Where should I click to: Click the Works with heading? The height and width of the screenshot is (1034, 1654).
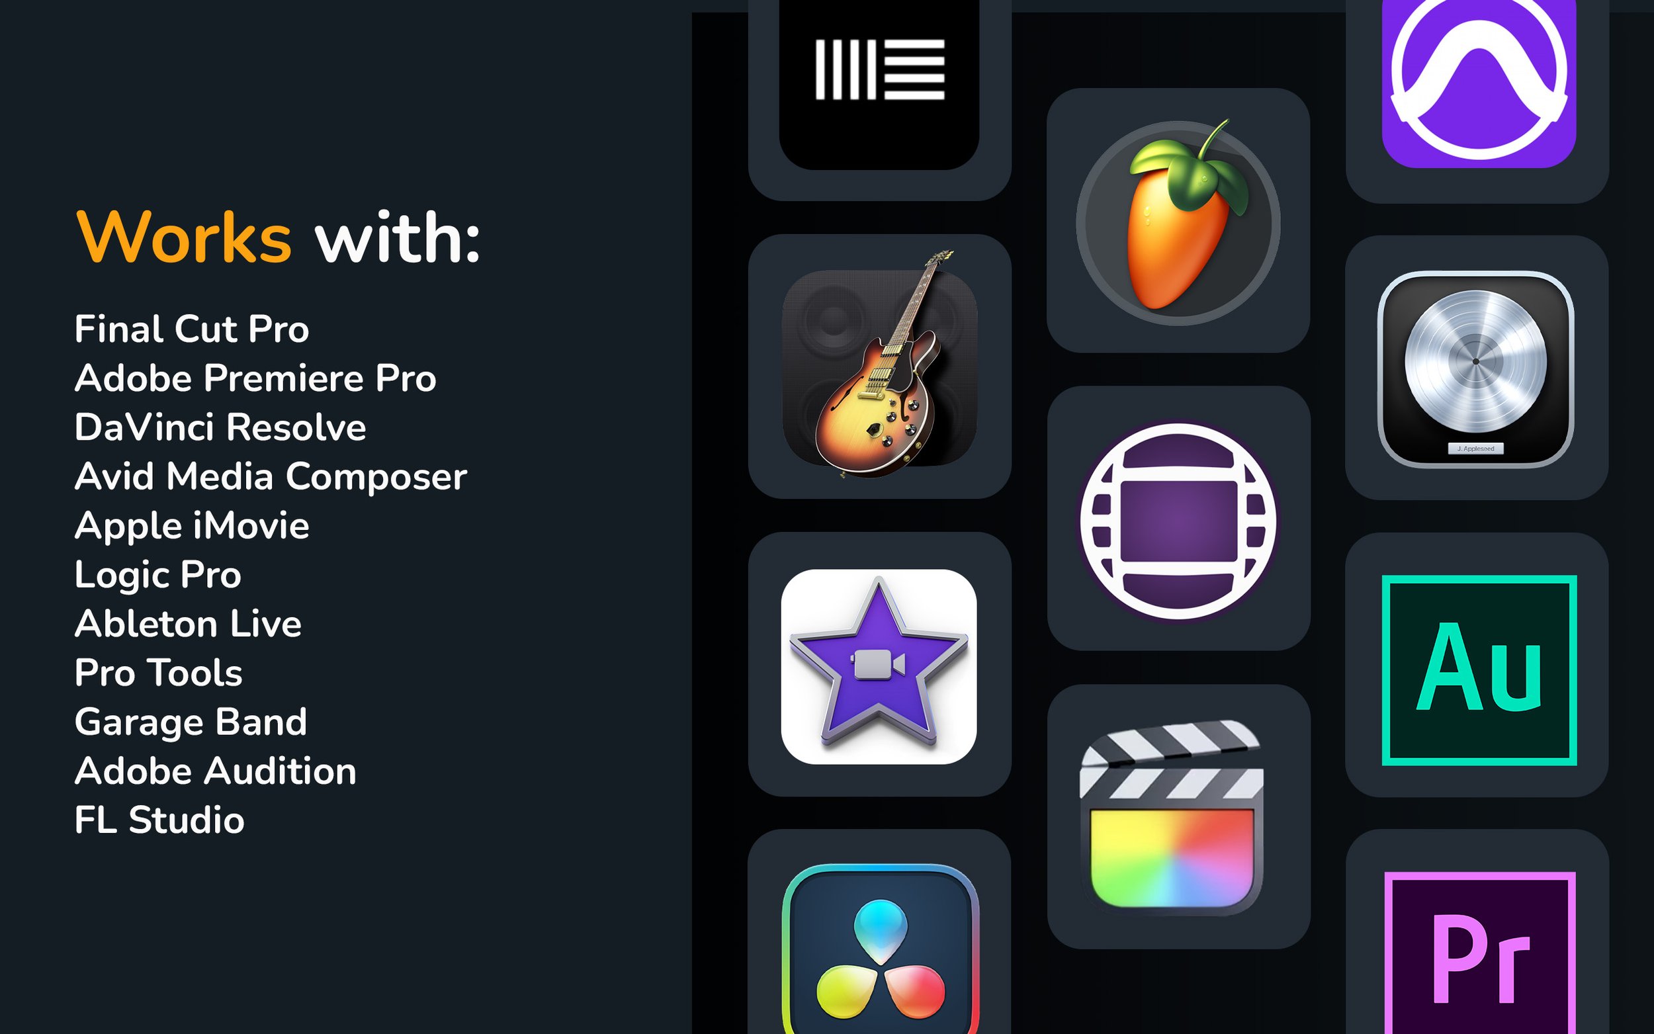coord(279,237)
